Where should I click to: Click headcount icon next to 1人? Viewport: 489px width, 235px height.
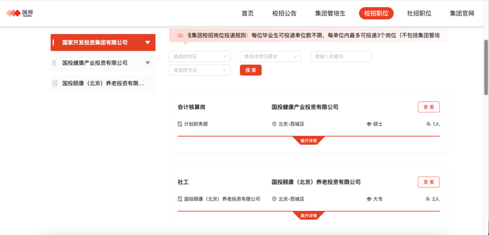[428, 124]
